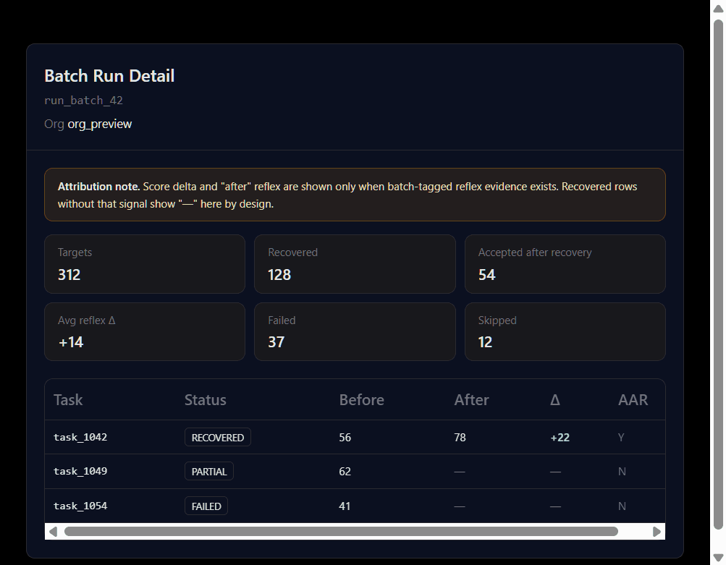Select the Targets stat card
Viewport: 726px width, 565px height.
(145, 264)
